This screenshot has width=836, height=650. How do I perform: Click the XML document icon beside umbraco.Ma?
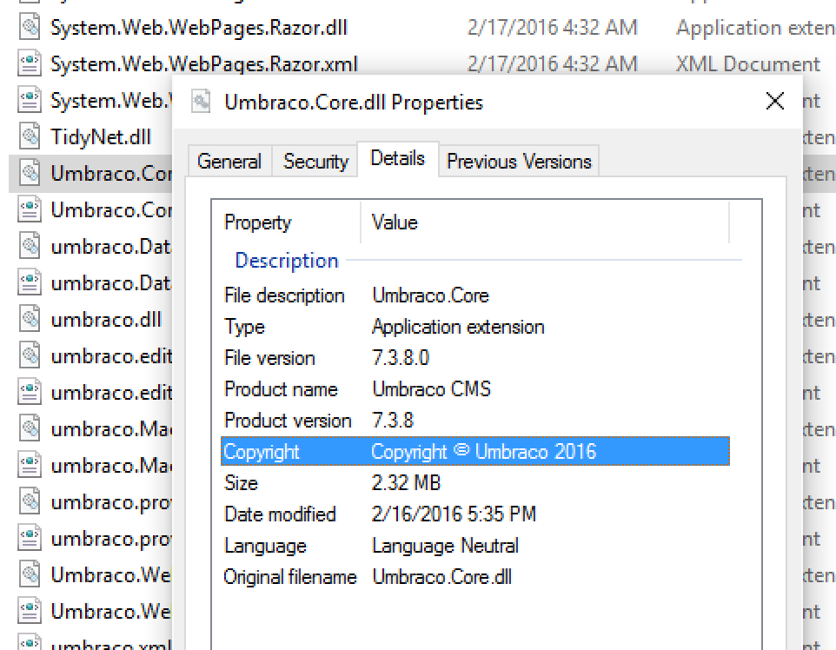click(x=30, y=465)
